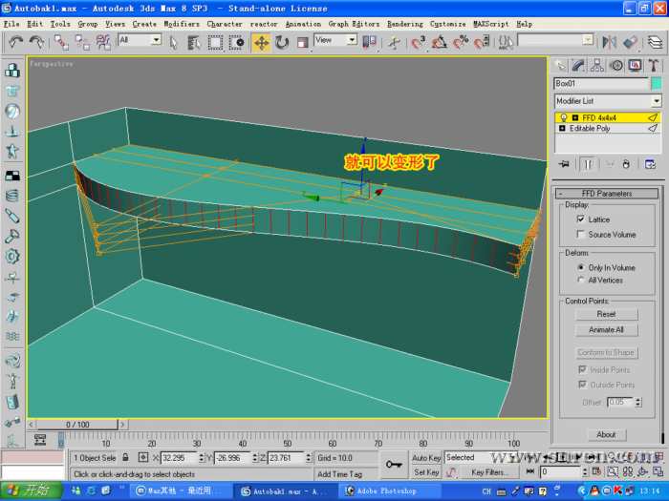The width and height of the screenshot is (669, 501).
Task: Open the selection filter All dropdown
Action: coord(140,40)
